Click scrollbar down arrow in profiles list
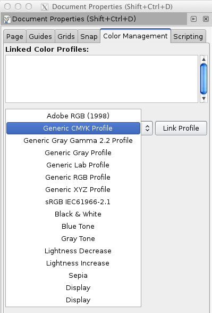 click(x=203, y=99)
